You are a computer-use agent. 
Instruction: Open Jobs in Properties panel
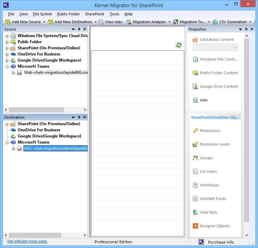(x=200, y=100)
